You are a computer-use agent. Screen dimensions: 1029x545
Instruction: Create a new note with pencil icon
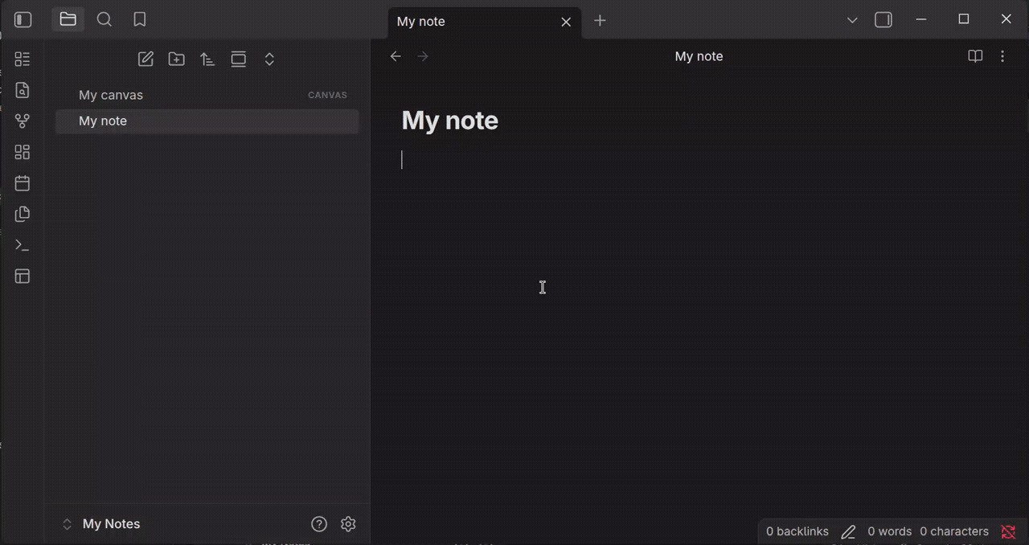click(146, 59)
